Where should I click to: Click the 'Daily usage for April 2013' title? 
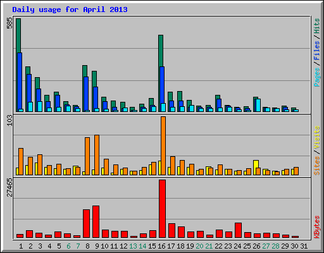click(70, 9)
